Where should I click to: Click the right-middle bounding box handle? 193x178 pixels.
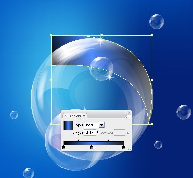tap(152, 80)
